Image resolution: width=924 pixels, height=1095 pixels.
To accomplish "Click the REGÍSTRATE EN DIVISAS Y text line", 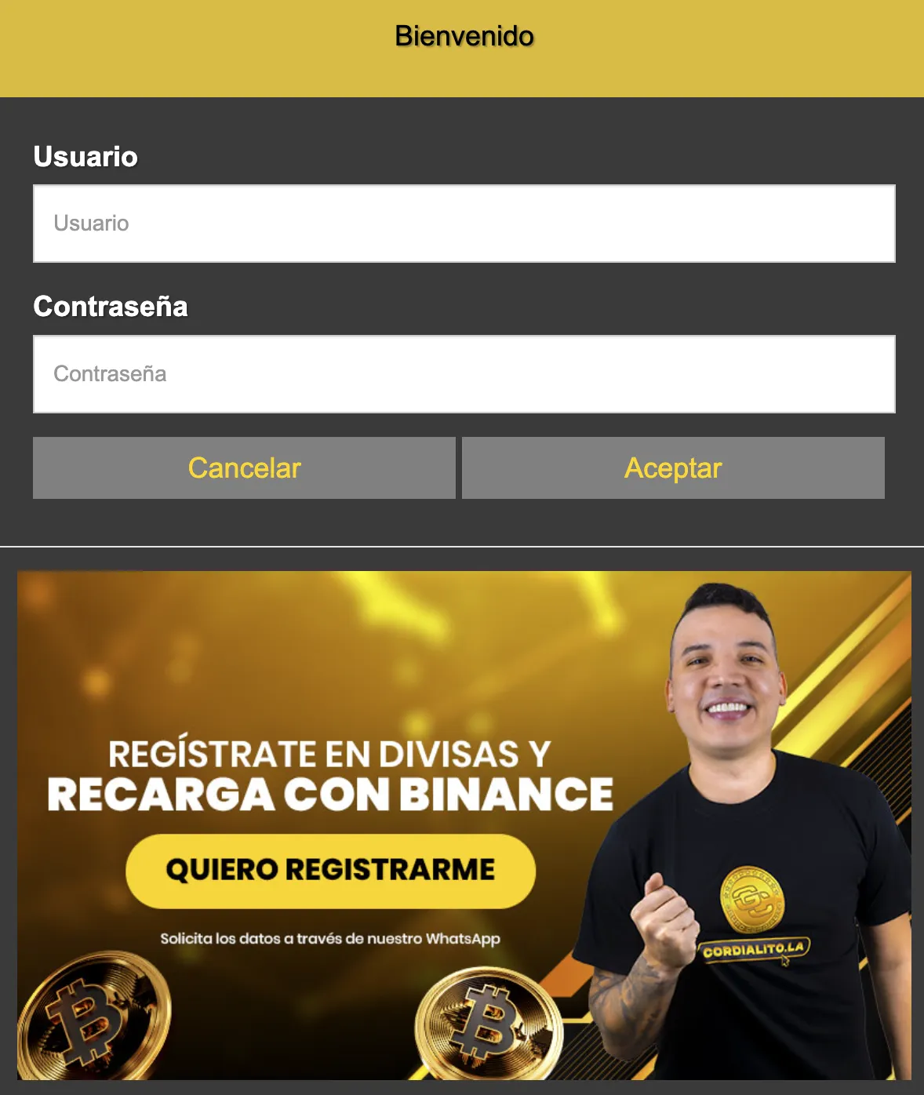I will (329, 753).
